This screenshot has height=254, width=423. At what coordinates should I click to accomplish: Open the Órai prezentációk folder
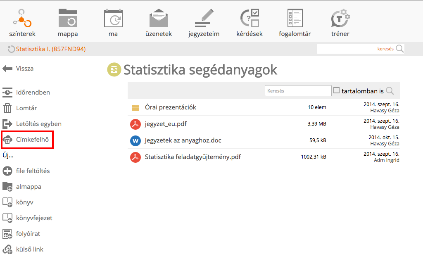tap(170, 107)
